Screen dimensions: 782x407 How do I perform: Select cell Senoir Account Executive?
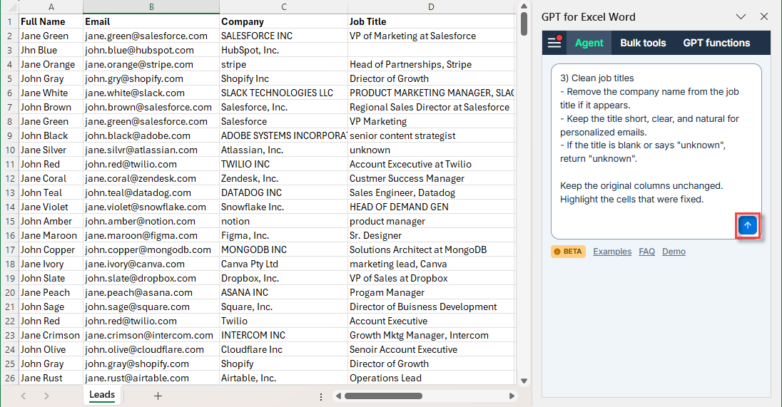point(431,350)
